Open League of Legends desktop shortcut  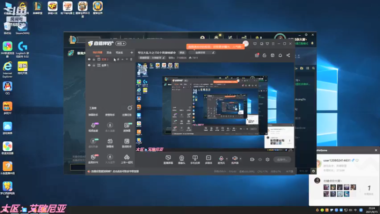click(38, 8)
